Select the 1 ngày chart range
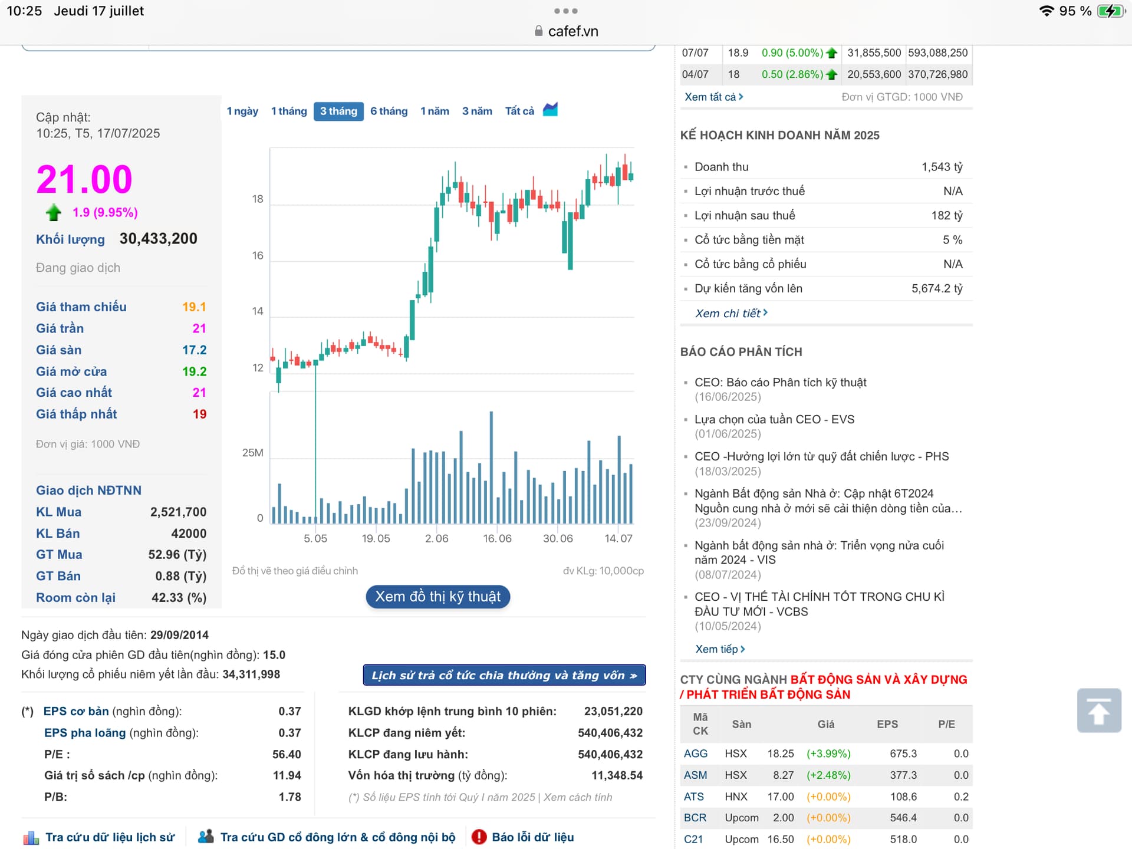Viewport: 1132px width, 849px height. (242, 111)
